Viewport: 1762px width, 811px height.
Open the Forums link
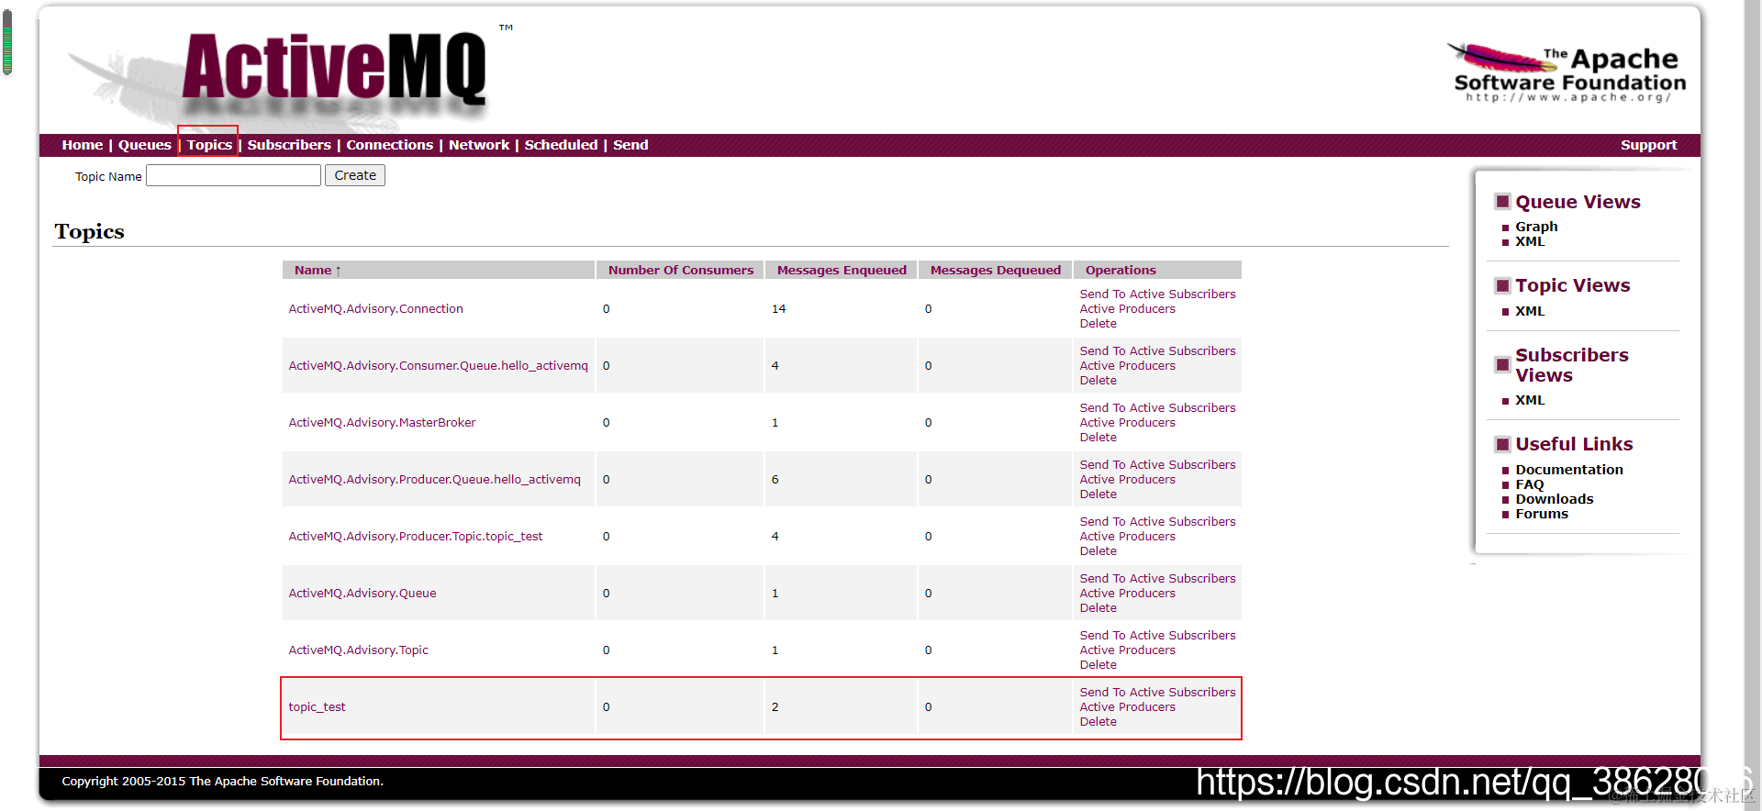(1542, 514)
